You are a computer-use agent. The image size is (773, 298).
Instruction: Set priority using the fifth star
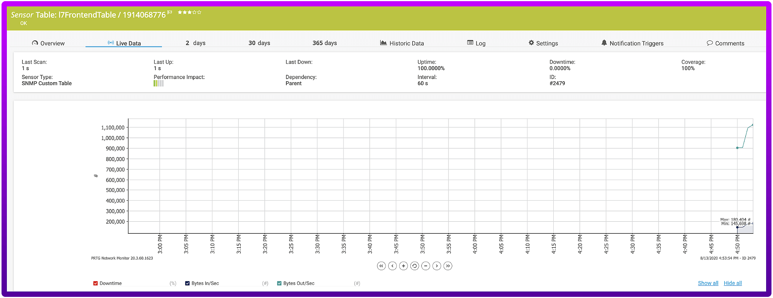(x=199, y=13)
